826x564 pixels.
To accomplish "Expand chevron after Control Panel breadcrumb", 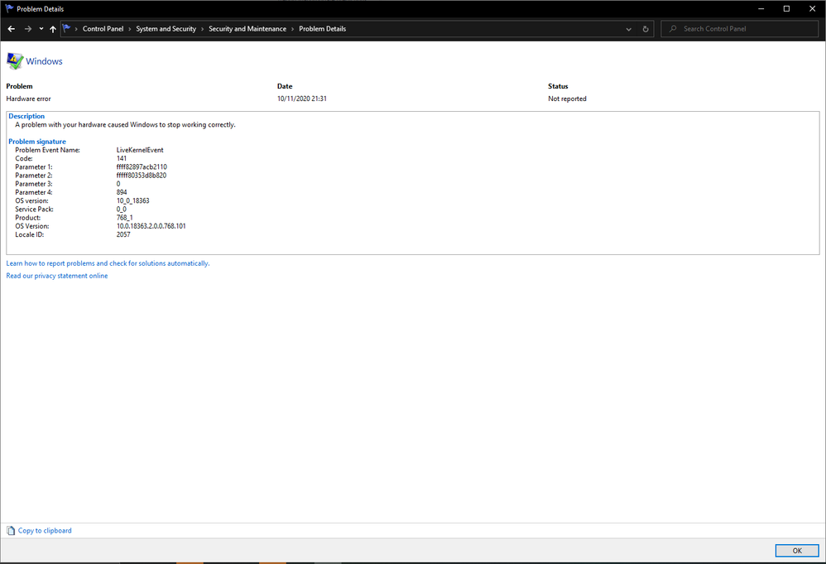I will click(x=130, y=29).
